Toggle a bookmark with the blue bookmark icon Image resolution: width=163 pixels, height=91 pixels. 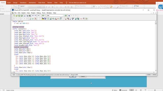[x=69, y=16]
